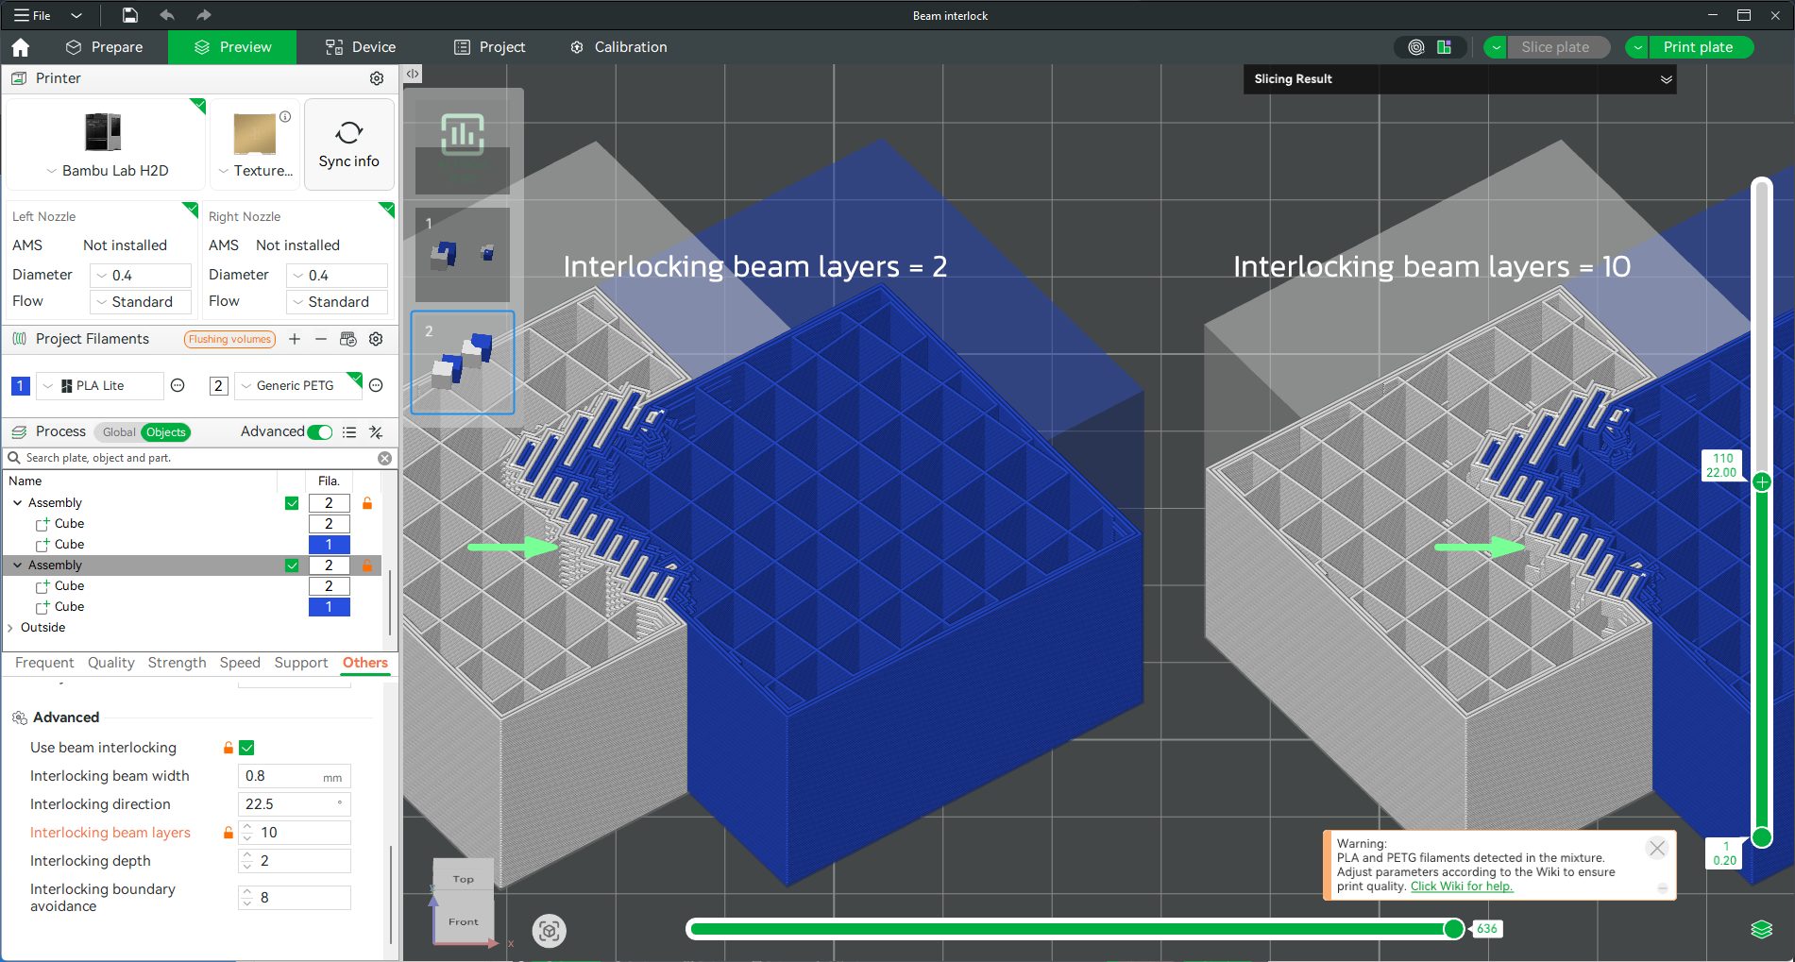
Task: Click the horizontal move slider handle
Action: click(1454, 929)
